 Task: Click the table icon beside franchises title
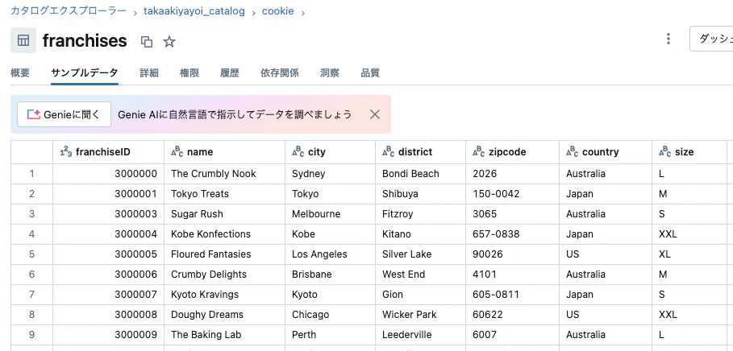tap(23, 40)
